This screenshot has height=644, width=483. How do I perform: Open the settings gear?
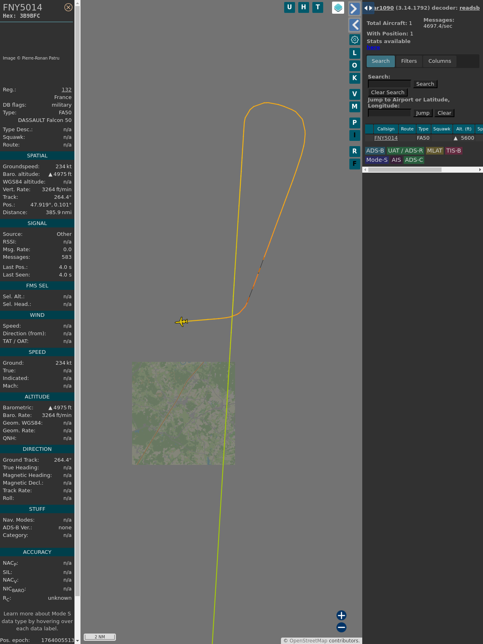point(355,39)
